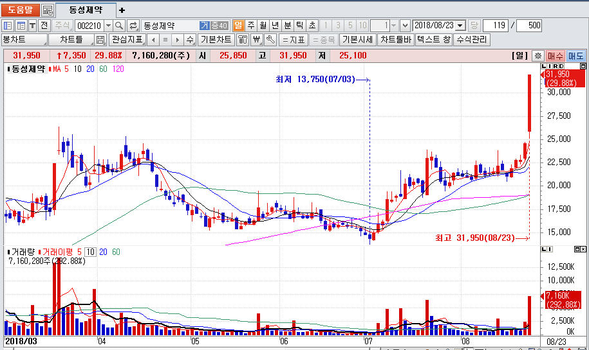Click the bold T text icon
The image size is (589, 350).
(32, 26)
